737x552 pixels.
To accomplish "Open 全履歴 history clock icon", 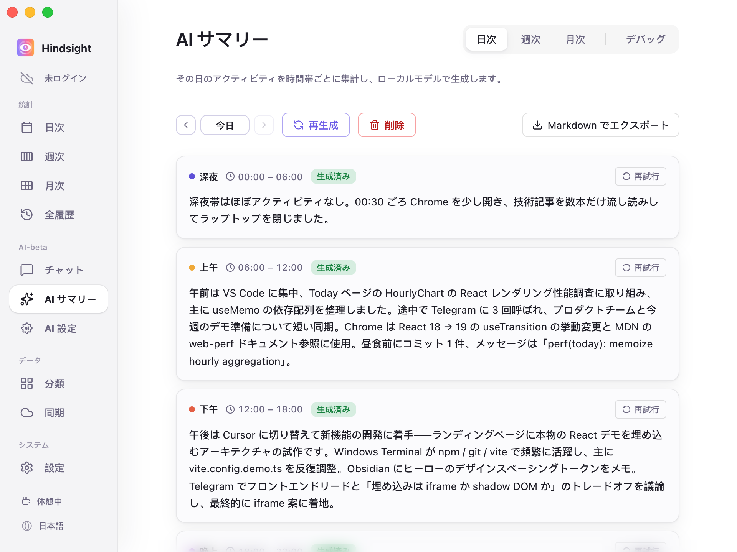I will (27, 215).
